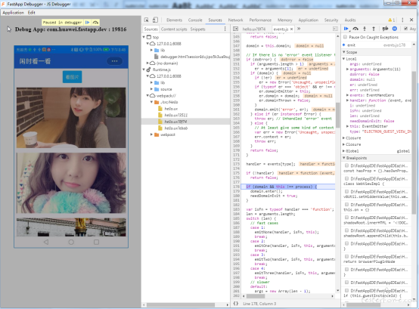Tap the blue button in phone preview
This screenshot has width=419, height=309.
[72, 77]
